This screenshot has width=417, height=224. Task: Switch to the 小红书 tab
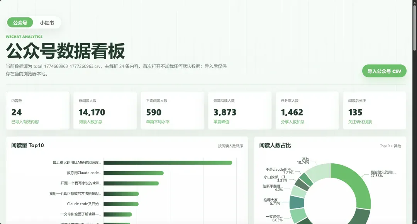tap(47, 23)
